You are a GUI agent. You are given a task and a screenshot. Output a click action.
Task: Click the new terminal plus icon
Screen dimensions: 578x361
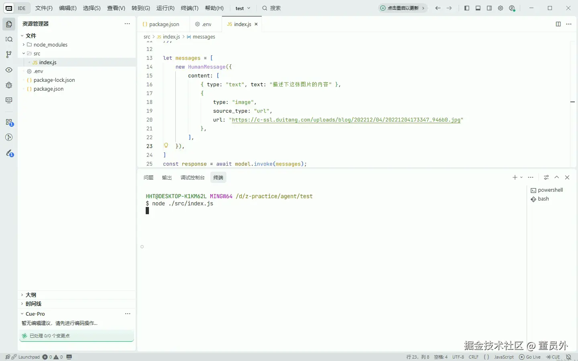515,177
